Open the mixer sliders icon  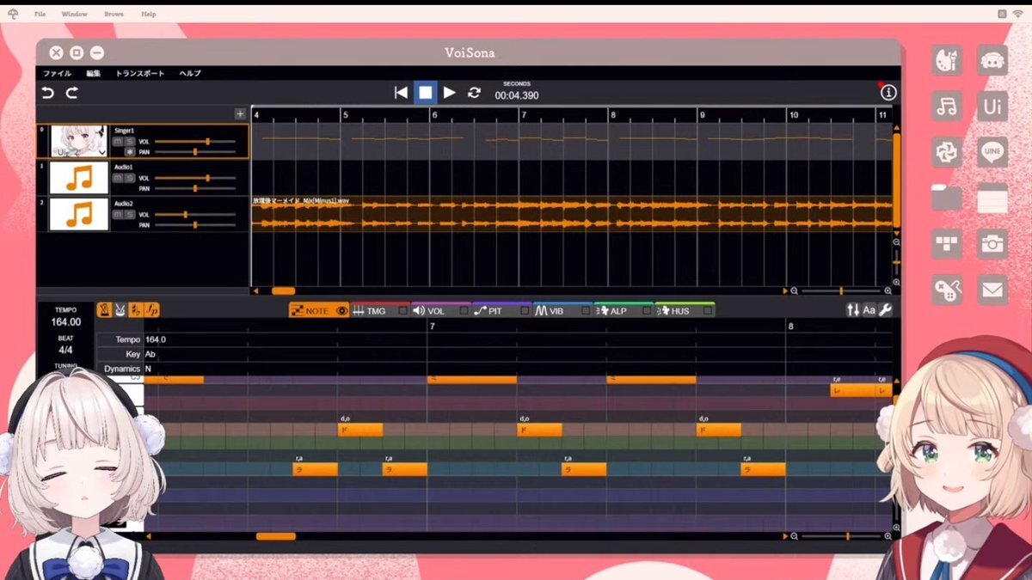[x=853, y=310]
